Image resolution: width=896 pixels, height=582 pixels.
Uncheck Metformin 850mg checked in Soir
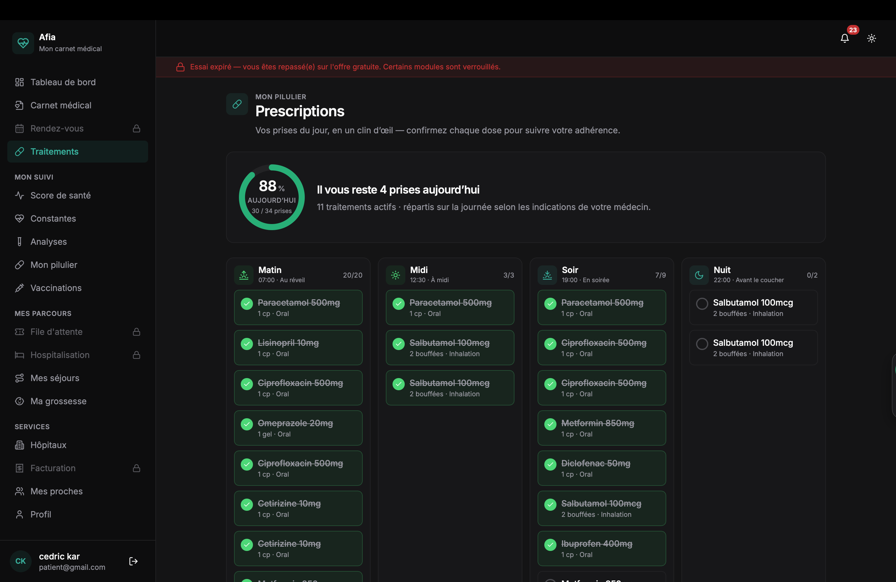550,424
